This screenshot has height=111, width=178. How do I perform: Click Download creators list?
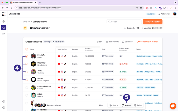[127, 42]
